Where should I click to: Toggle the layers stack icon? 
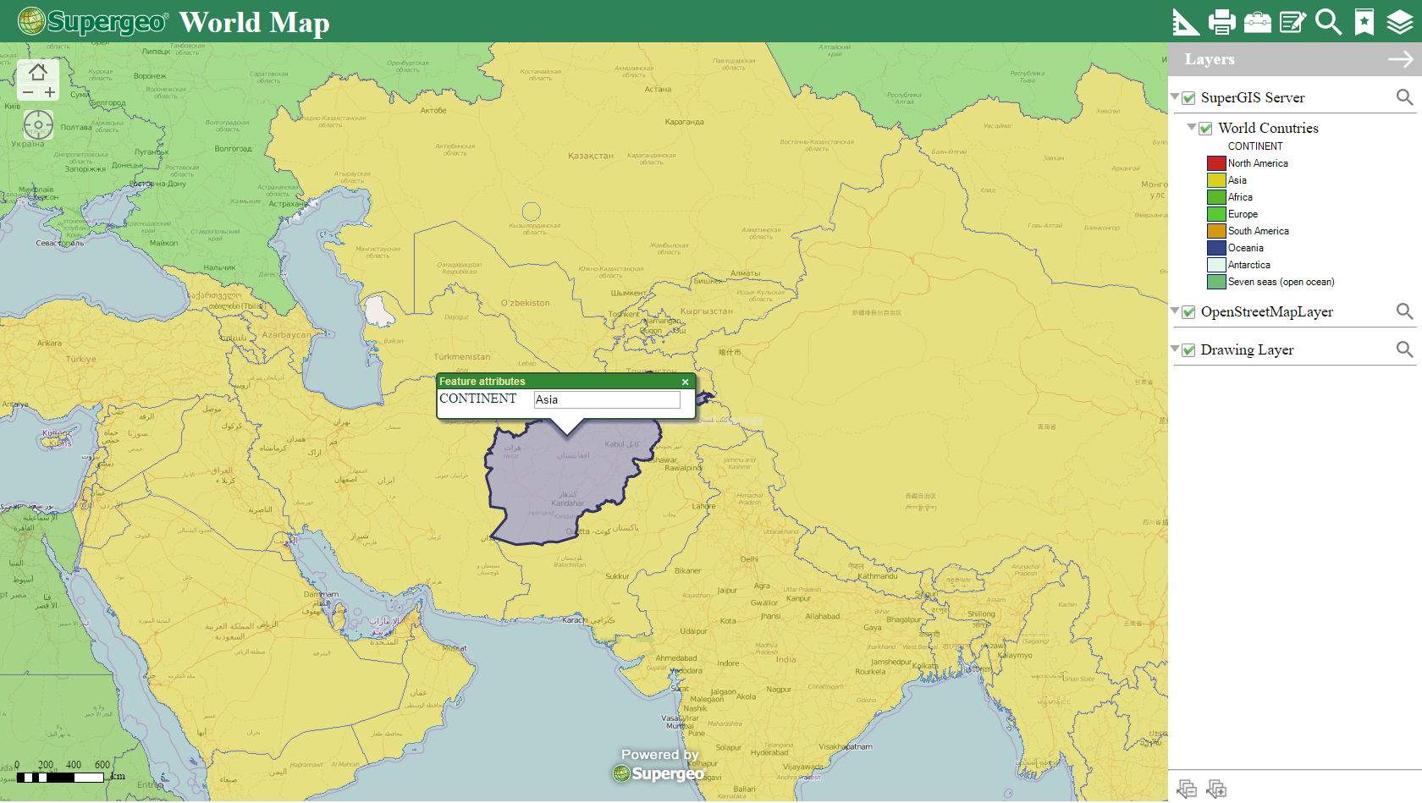coord(1400,22)
